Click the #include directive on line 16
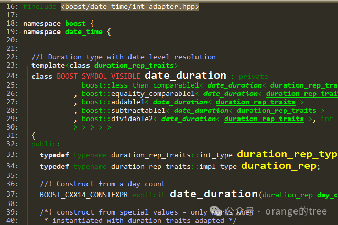 (40, 7)
